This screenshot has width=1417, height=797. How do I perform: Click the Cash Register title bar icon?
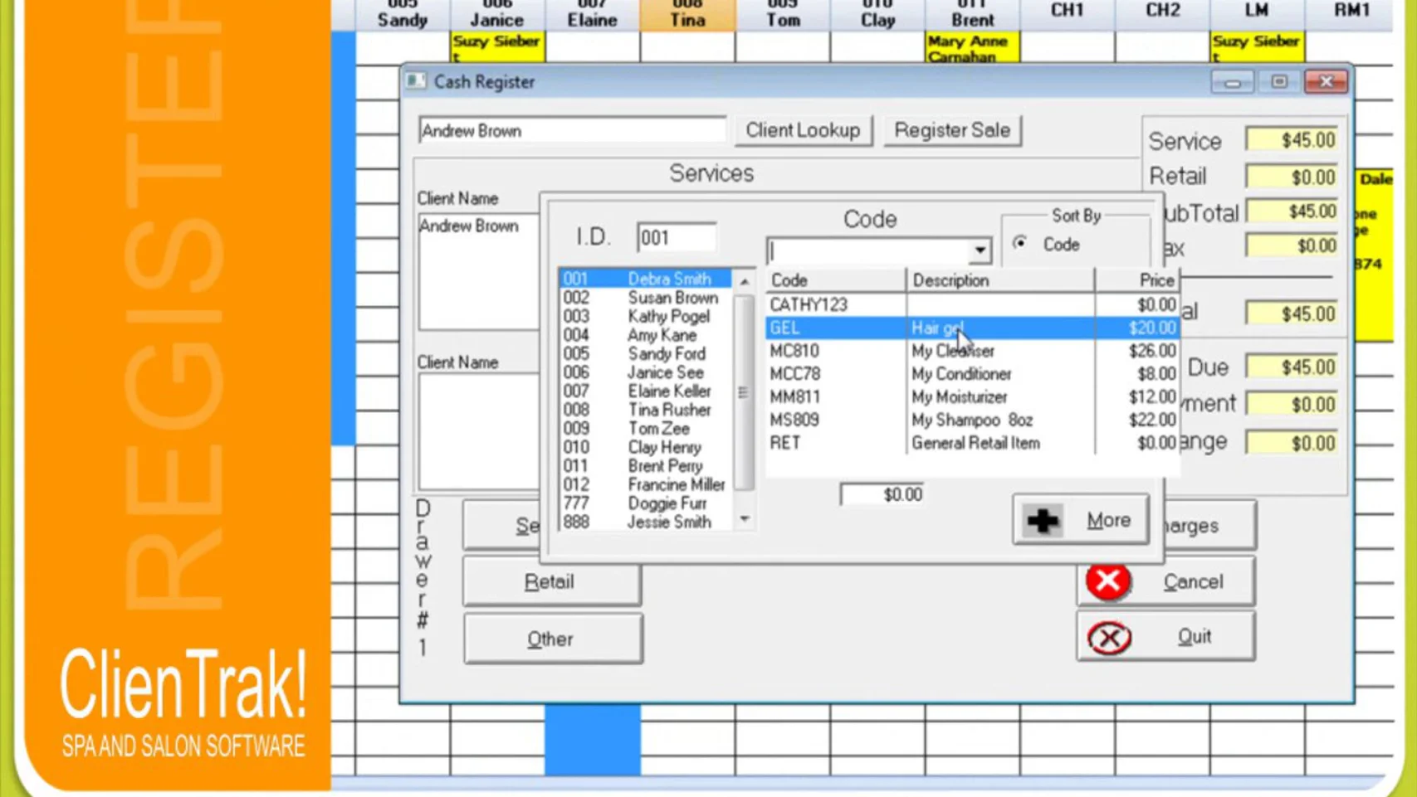[416, 81]
